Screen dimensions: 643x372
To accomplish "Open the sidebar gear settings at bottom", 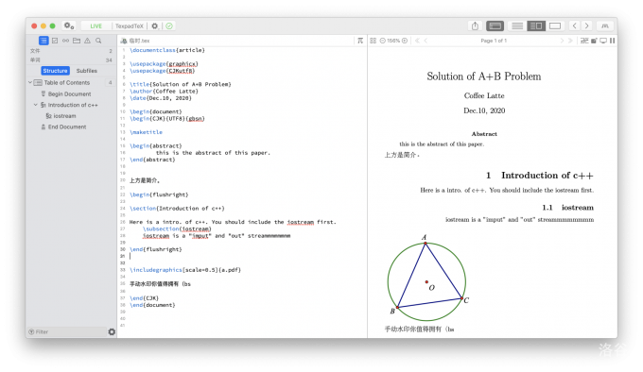I will point(112,332).
